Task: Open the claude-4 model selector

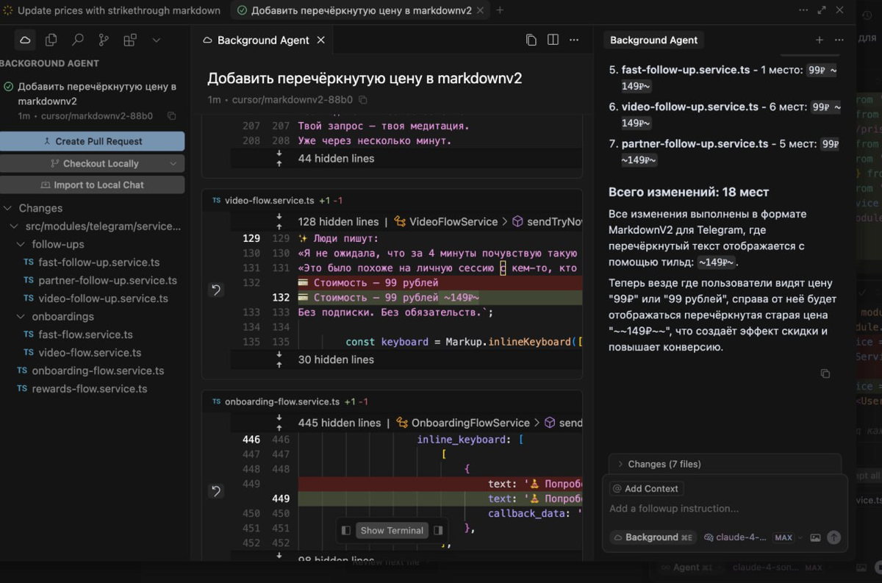Action: 735,537
